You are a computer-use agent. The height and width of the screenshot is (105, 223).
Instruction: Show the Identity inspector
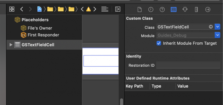tap(174, 10)
